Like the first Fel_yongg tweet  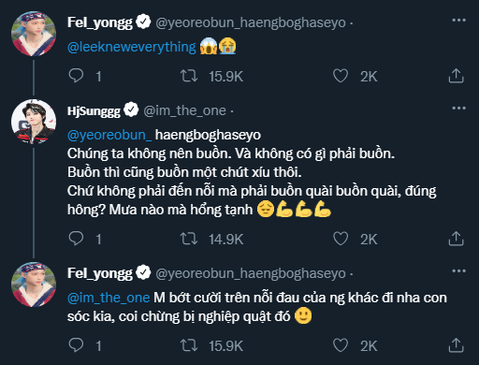[341, 76]
